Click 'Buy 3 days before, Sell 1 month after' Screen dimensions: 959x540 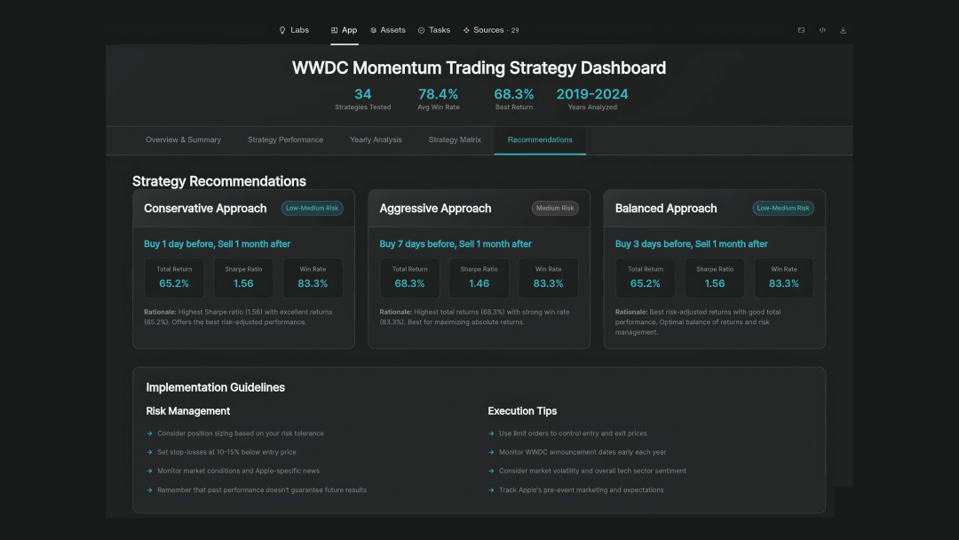coord(691,244)
